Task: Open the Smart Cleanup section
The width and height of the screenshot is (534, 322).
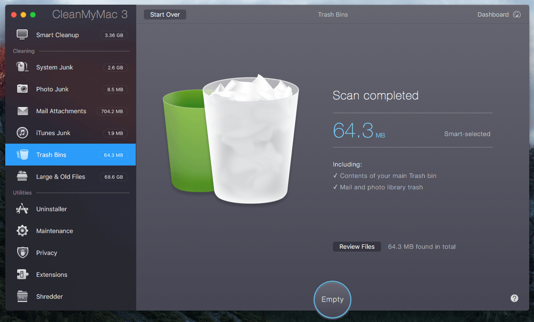Action: (x=71, y=35)
